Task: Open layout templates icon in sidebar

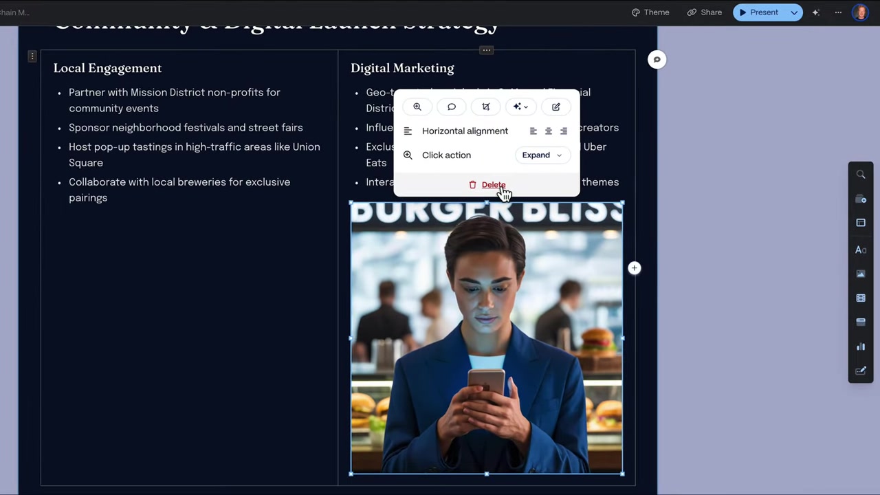Action: point(861,223)
